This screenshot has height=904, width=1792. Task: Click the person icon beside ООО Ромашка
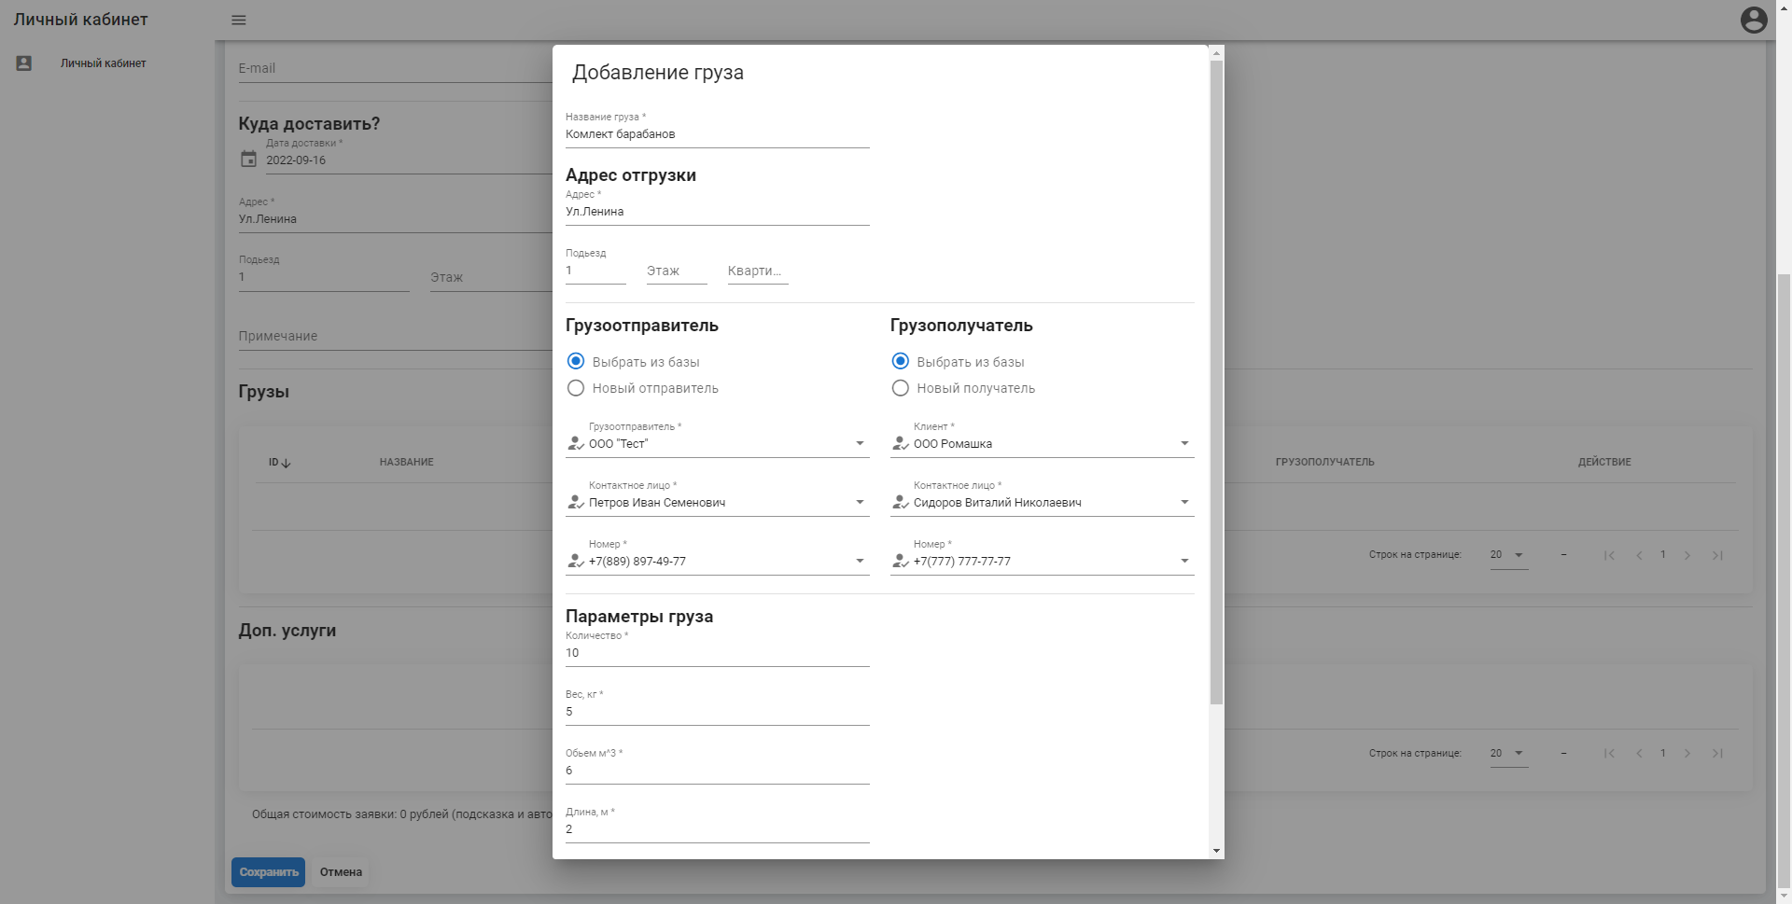[901, 444]
